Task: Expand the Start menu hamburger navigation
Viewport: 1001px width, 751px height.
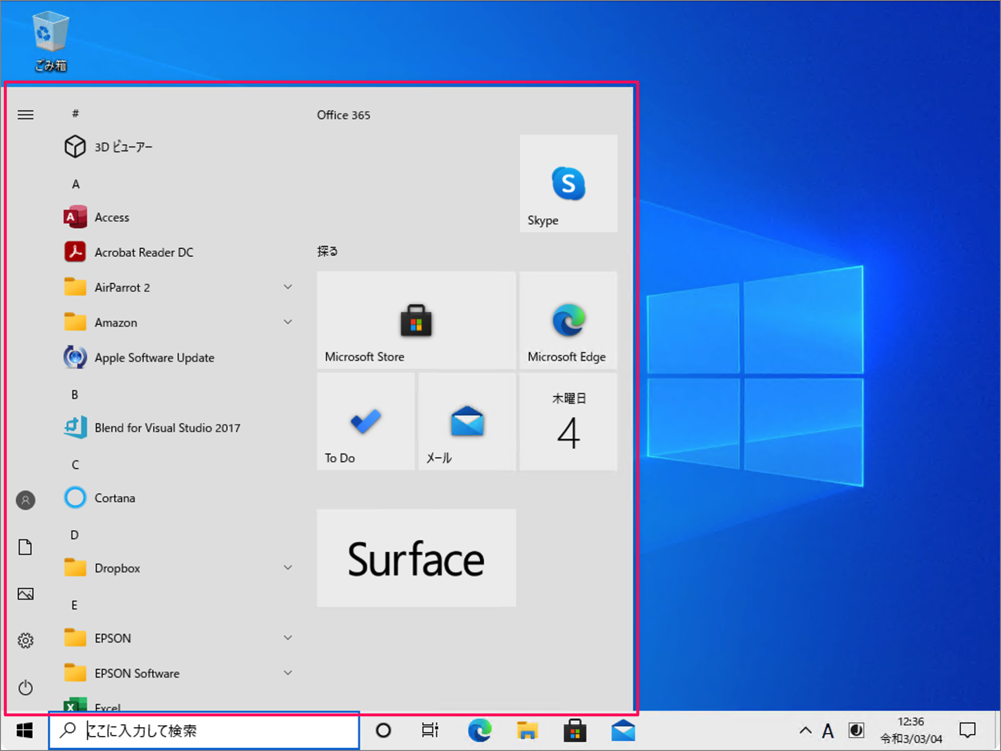Action: [25, 115]
